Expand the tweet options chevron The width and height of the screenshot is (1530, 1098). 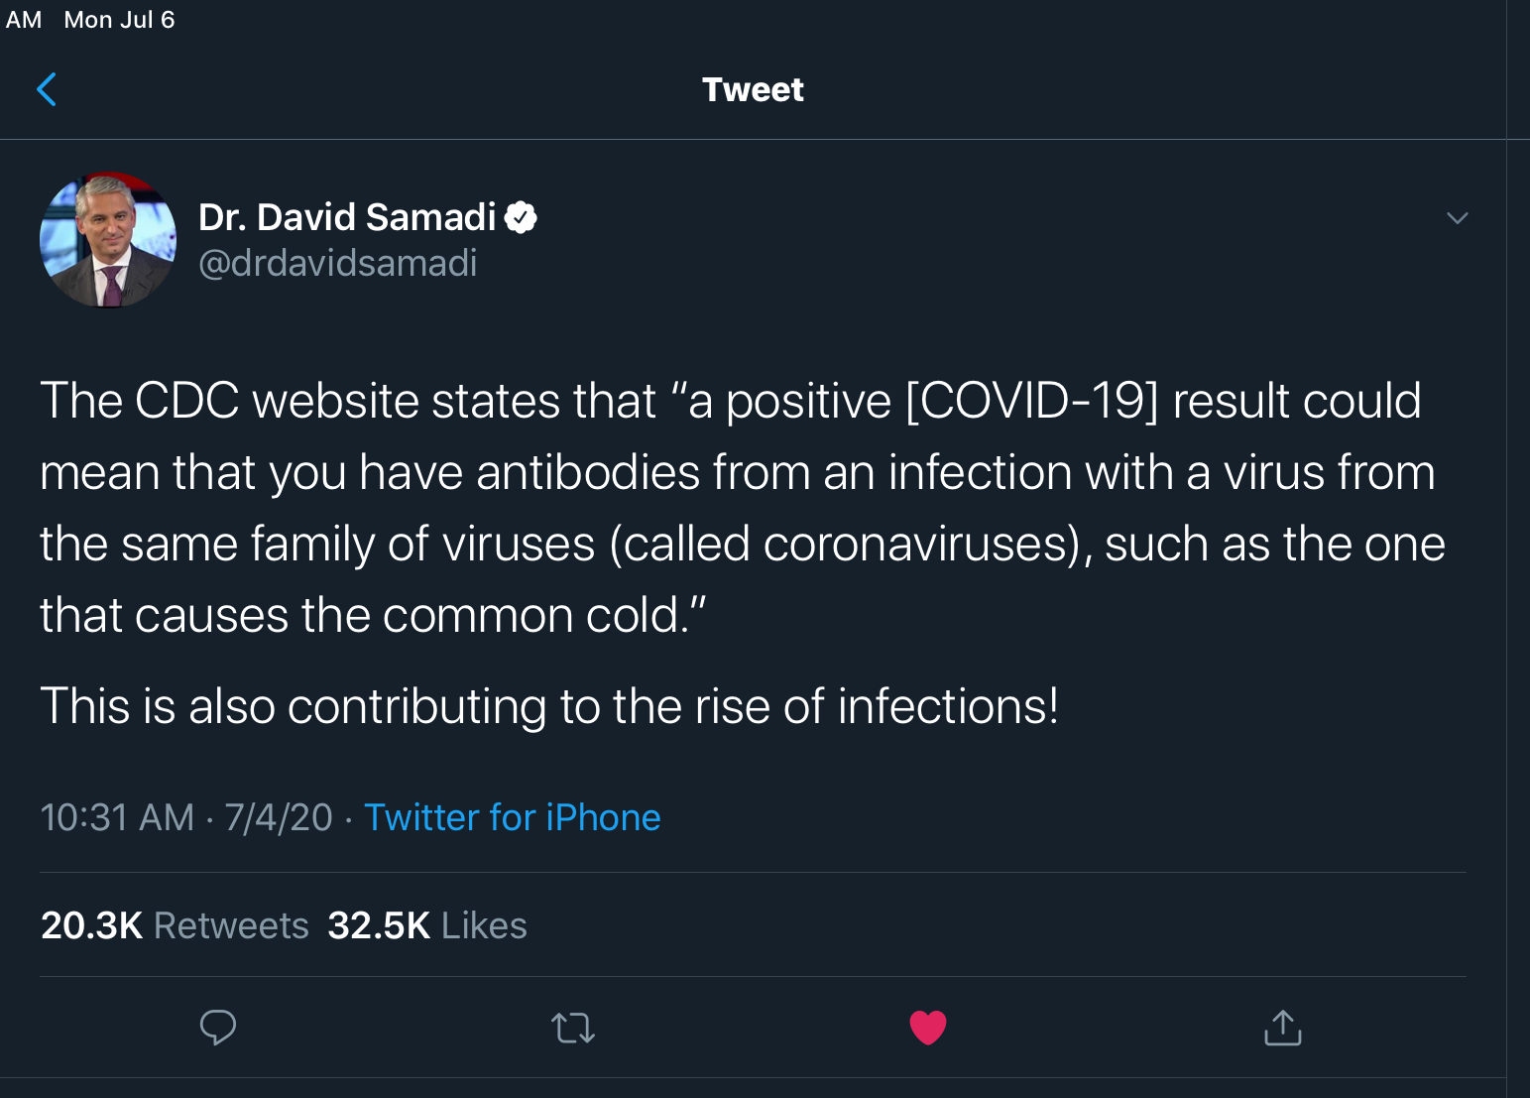click(x=1457, y=218)
